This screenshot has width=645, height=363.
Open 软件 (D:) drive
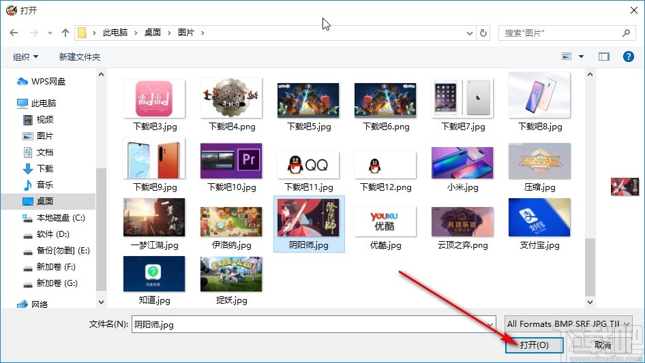tap(46, 234)
